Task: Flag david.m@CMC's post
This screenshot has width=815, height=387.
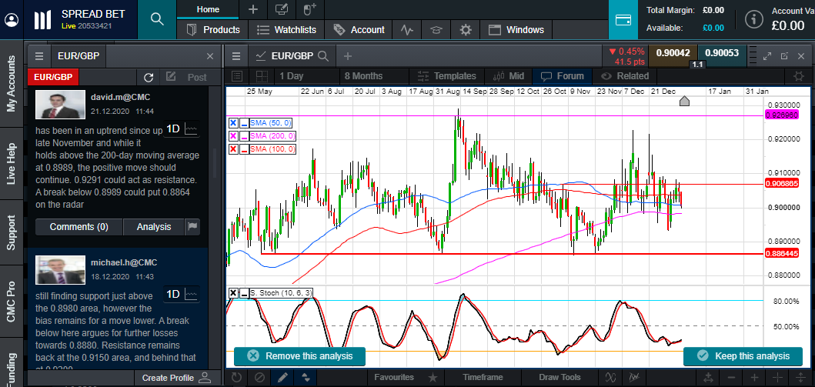Action: pos(192,226)
